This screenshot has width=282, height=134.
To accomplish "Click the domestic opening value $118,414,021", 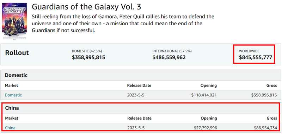I will [x=204, y=95].
